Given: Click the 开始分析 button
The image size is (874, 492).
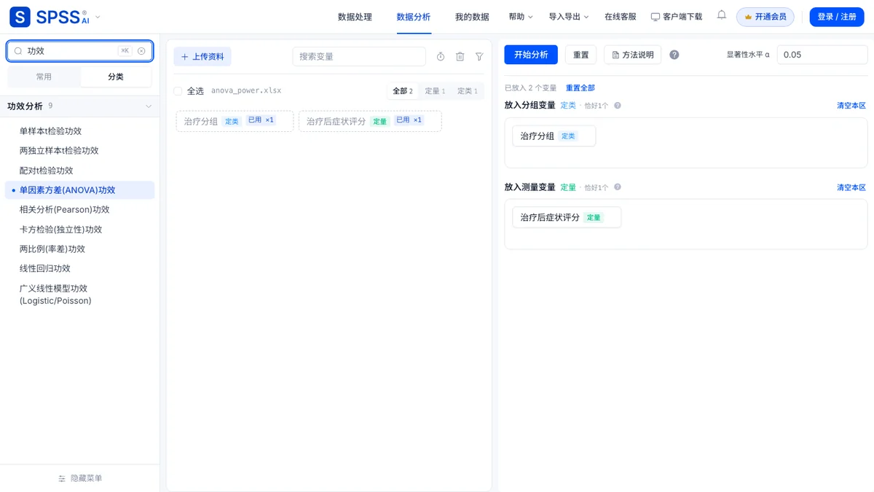Looking at the screenshot, I should (x=531, y=55).
